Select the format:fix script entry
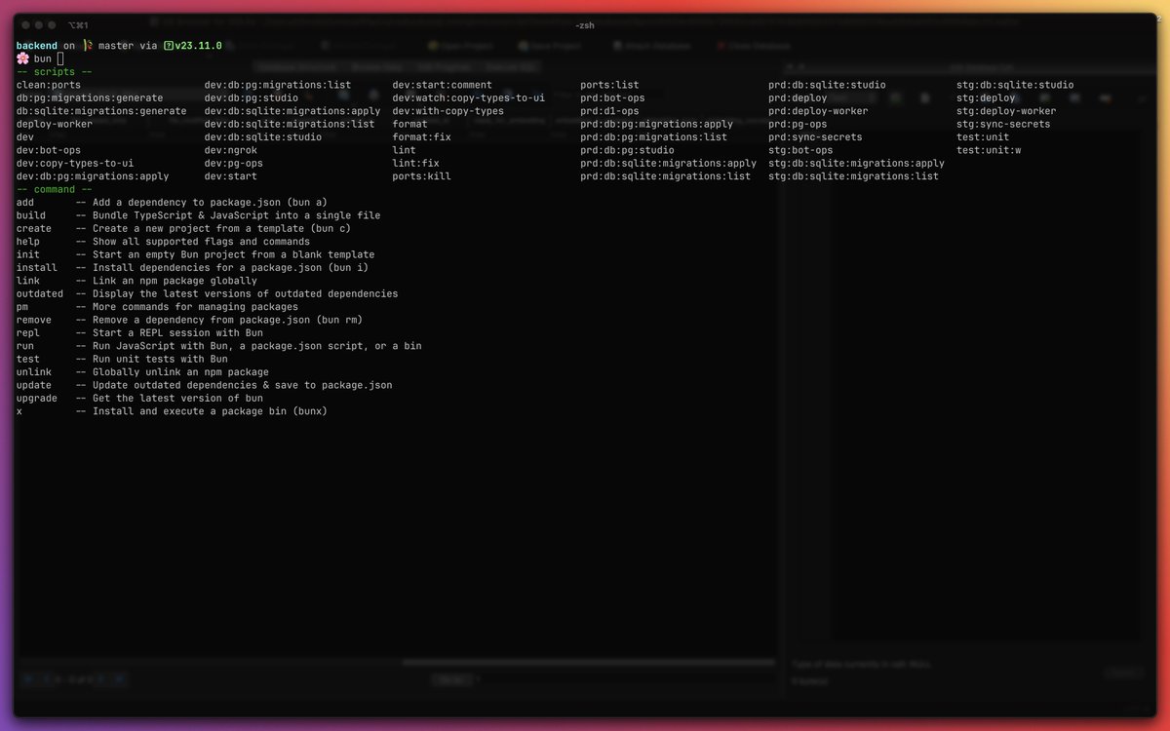1170x731 pixels. 421,136
